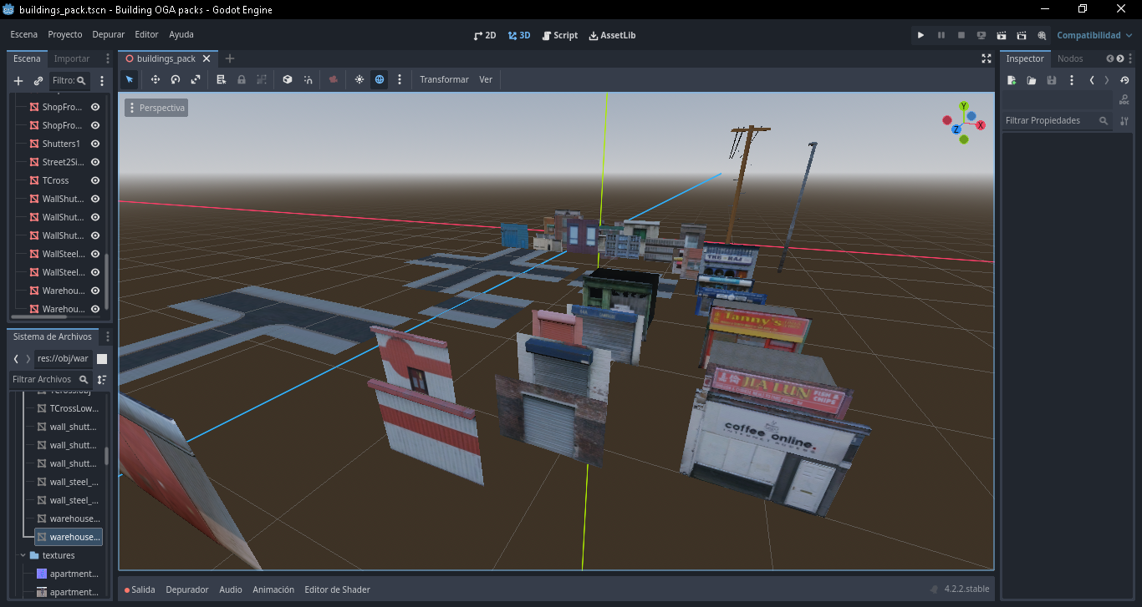The image size is (1142, 607).
Task: Open the selectable nodes list tool
Action: (222, 79)
